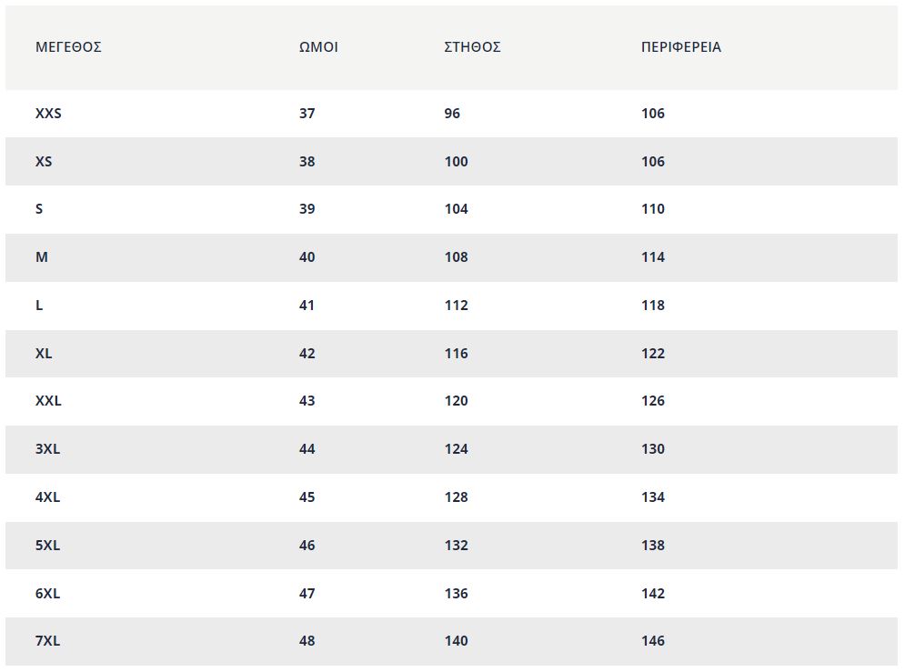Click the ΠΕΡΙΦΕΡΕΙΑ column header
This screenshot has height=672, width=905.
tap(681, 47)
